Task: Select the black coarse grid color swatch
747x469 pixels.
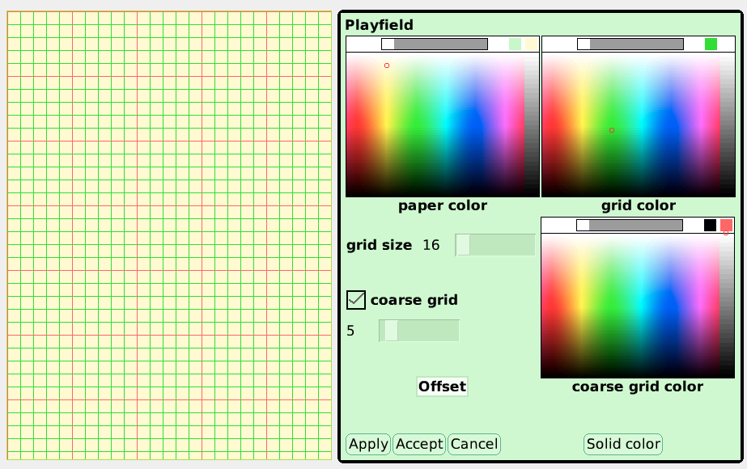Action: (x=709, y=225)
